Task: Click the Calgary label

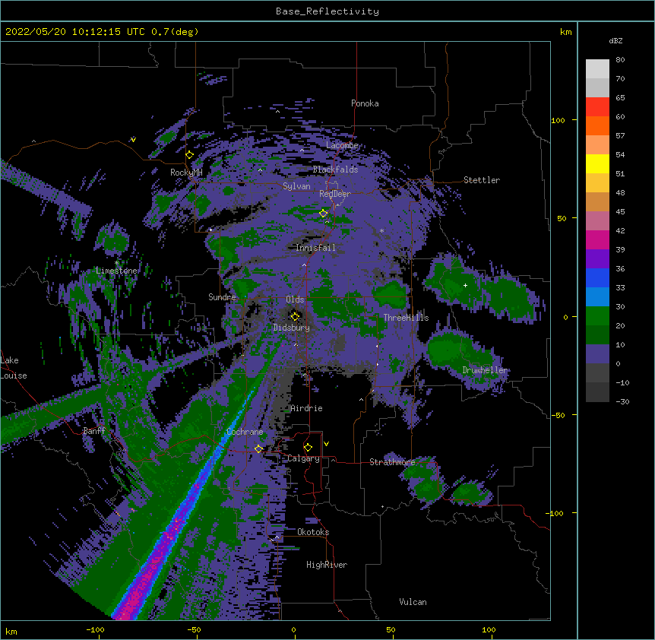Action: [x=303, y=458]
